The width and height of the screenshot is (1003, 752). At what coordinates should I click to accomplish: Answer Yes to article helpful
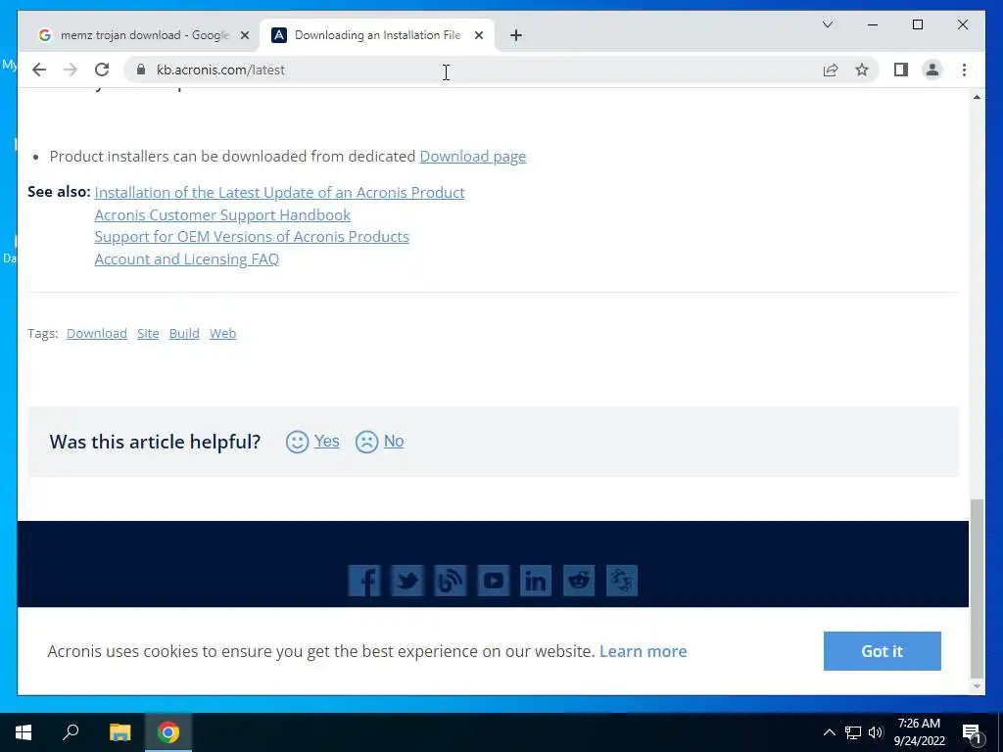click(x=327, y=442)
